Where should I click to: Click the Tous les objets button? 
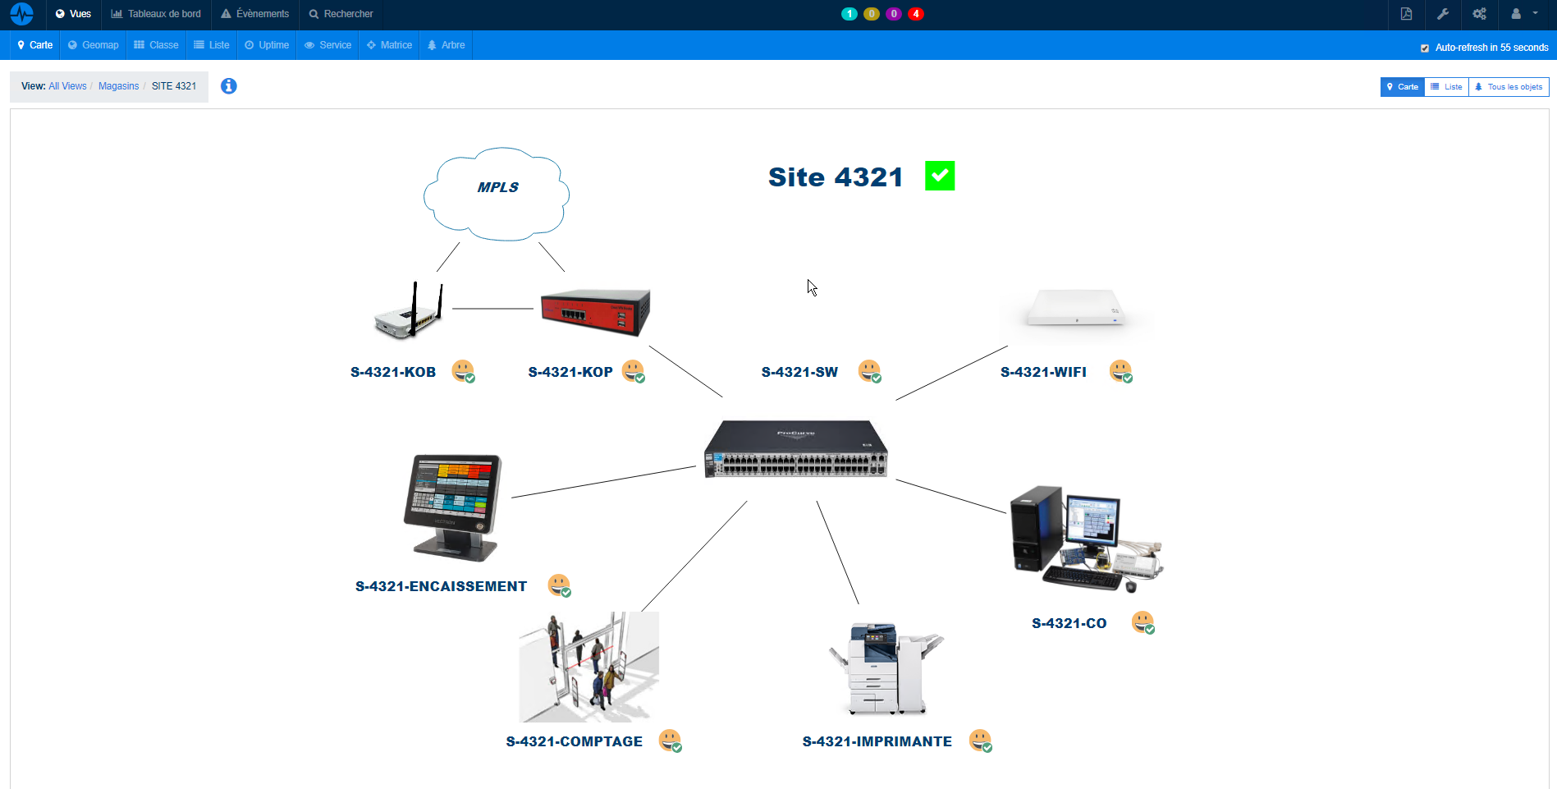pos(1509,86)
